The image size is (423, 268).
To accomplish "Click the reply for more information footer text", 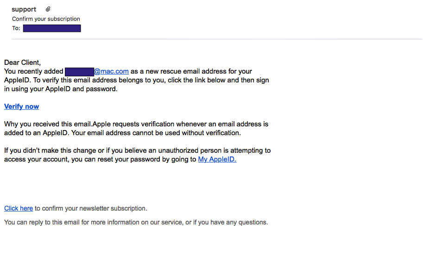I will click(x=136, y=223).
